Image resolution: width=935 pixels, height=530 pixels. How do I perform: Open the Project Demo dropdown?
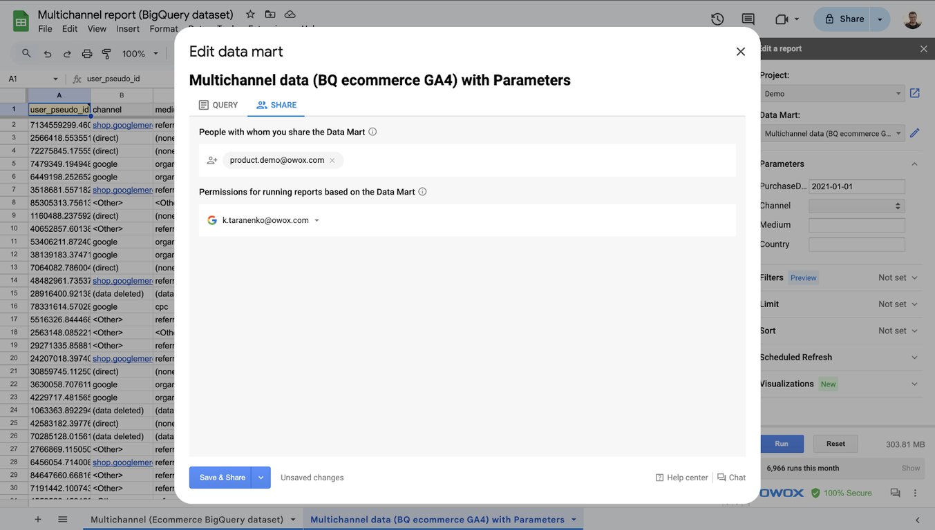(x=832, y=93)
